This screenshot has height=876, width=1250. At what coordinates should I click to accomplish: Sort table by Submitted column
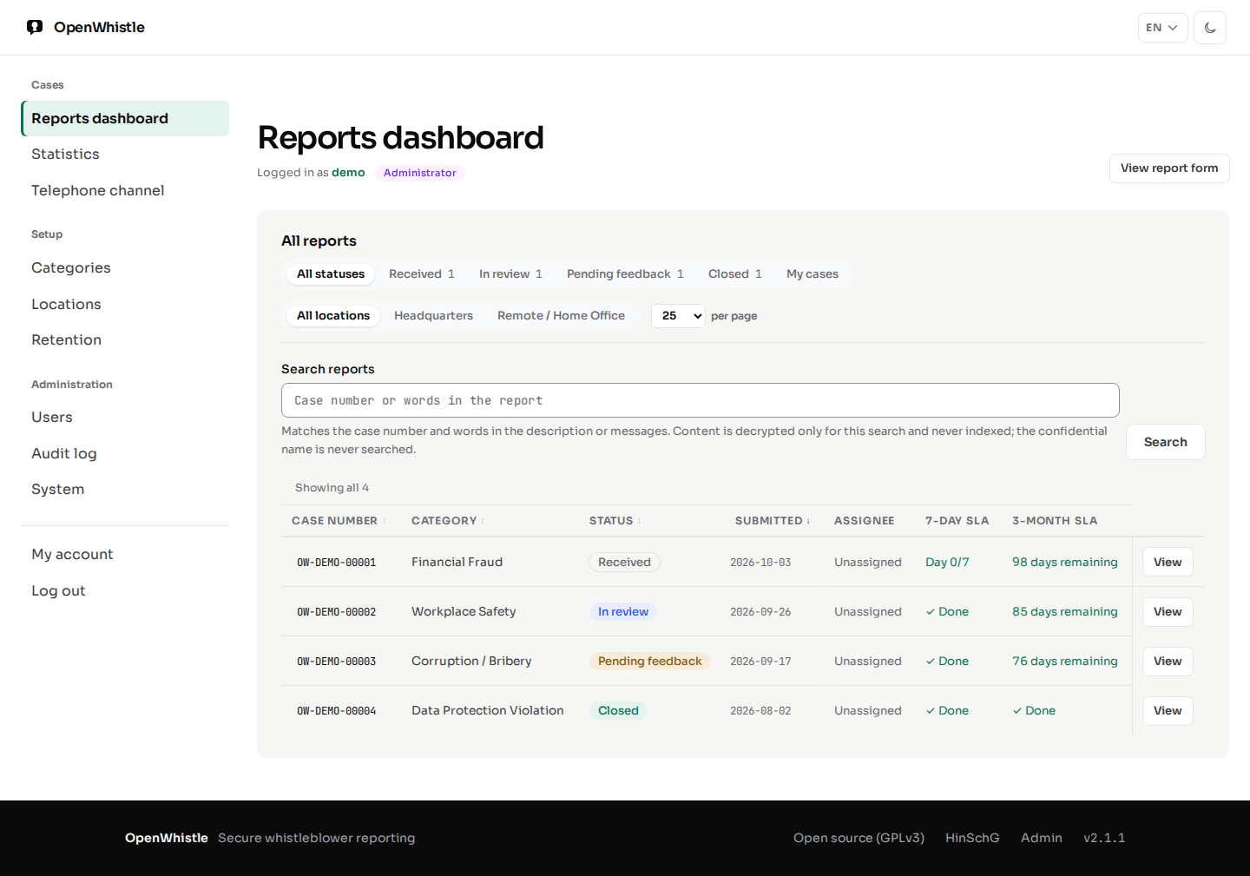(x=773, y=521)
